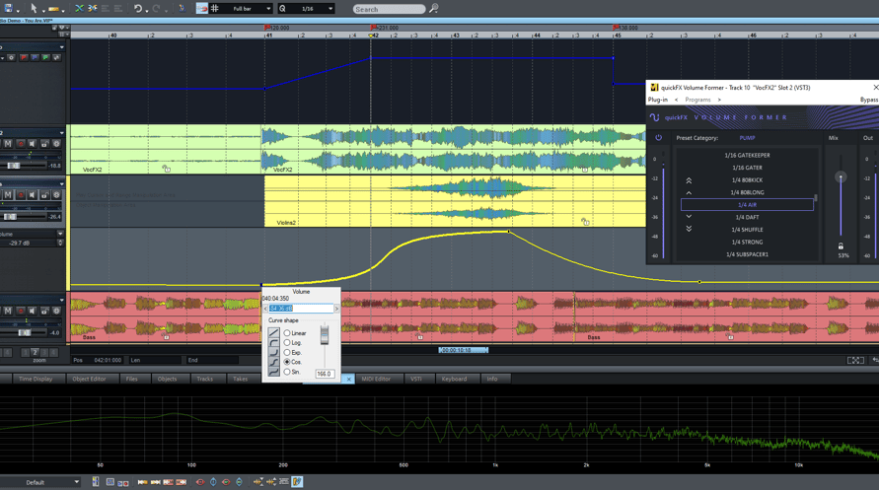Image resolution: width=879 pixels, height=490 pixels.
Task: Open the Volume automation parameter dropdown
Action: pos(60,234)
